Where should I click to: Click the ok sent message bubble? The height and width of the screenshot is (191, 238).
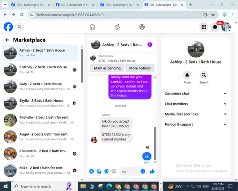coord(147,156)
